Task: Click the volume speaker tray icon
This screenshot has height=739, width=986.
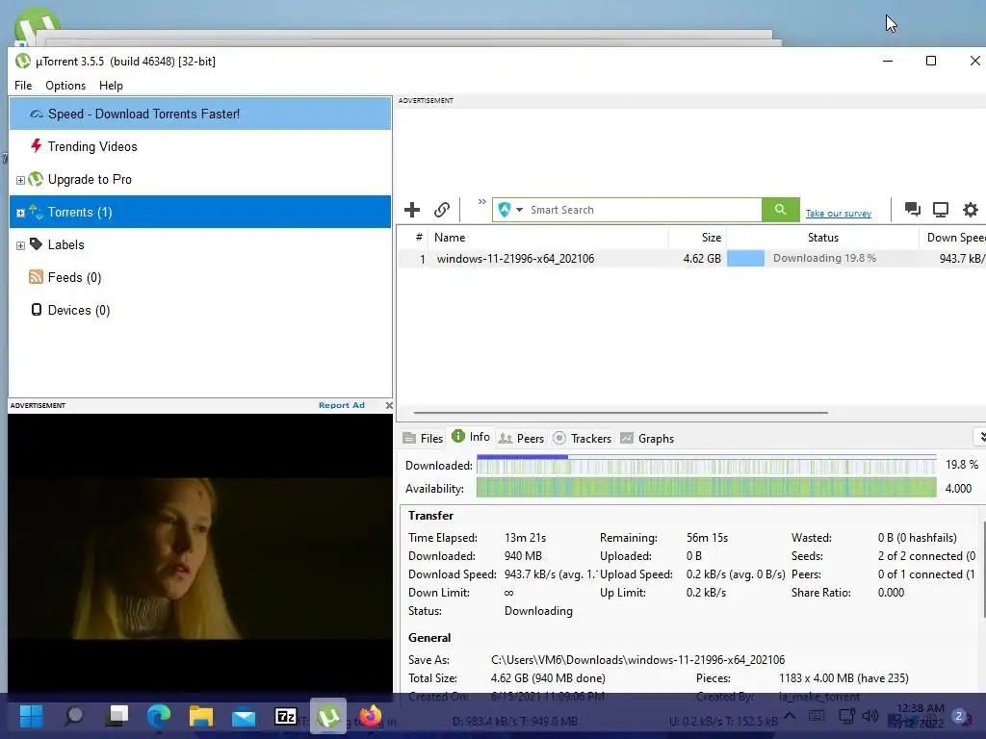Action: pos(870,716)
